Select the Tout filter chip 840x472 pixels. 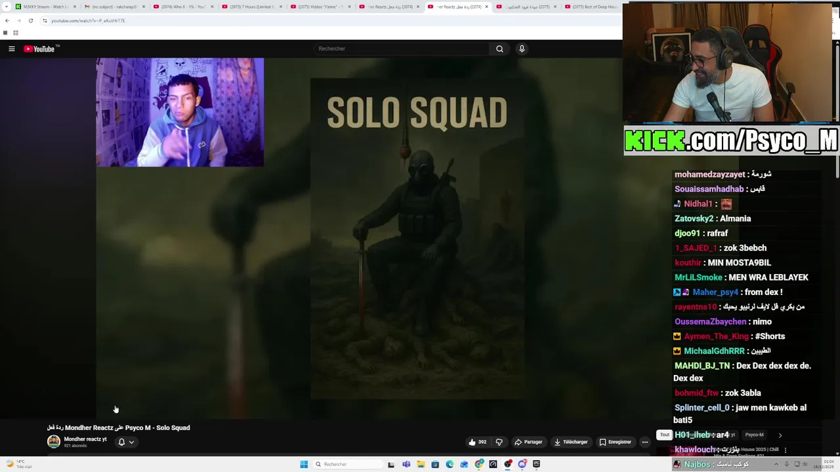[x=665, y=435]
